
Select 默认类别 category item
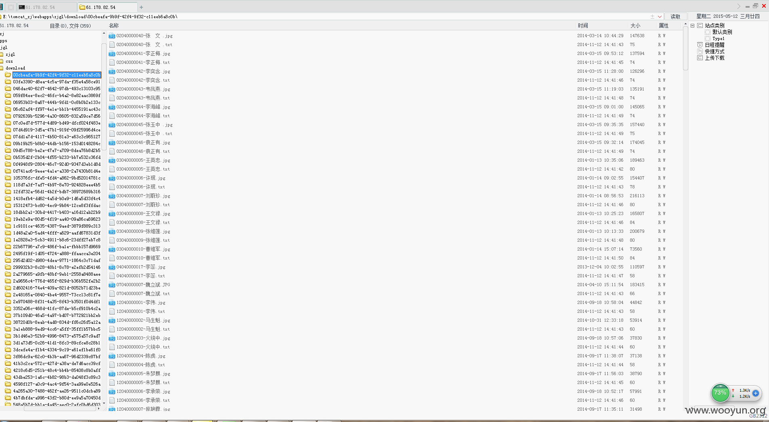(x=722, y=32)
